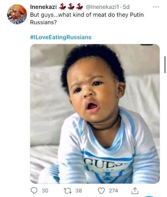
Task: Like the tweet with the heart icon
Action: click(x=101, y=191)
